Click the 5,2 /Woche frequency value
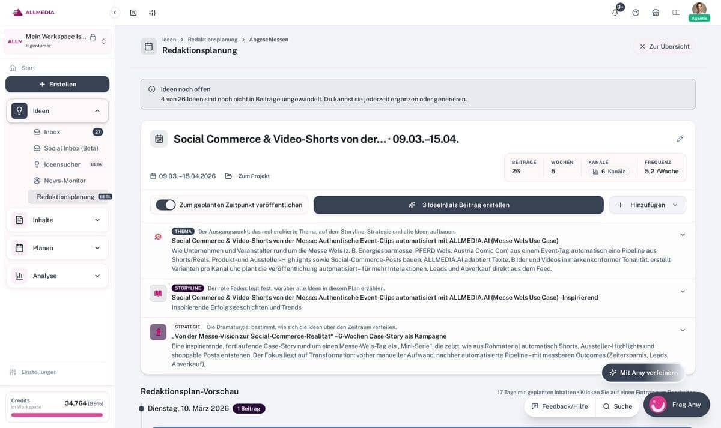The image size is (721, 428). 662,172
